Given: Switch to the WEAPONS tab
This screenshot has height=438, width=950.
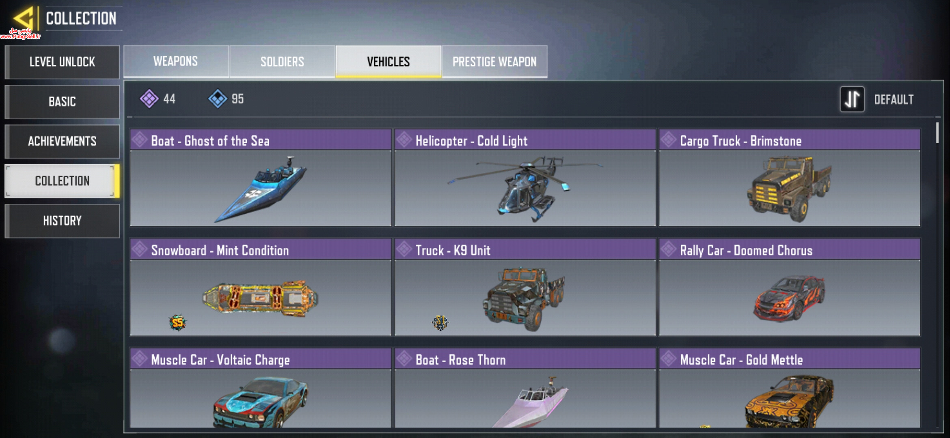Looking at the screenshot, I should 176,61.
